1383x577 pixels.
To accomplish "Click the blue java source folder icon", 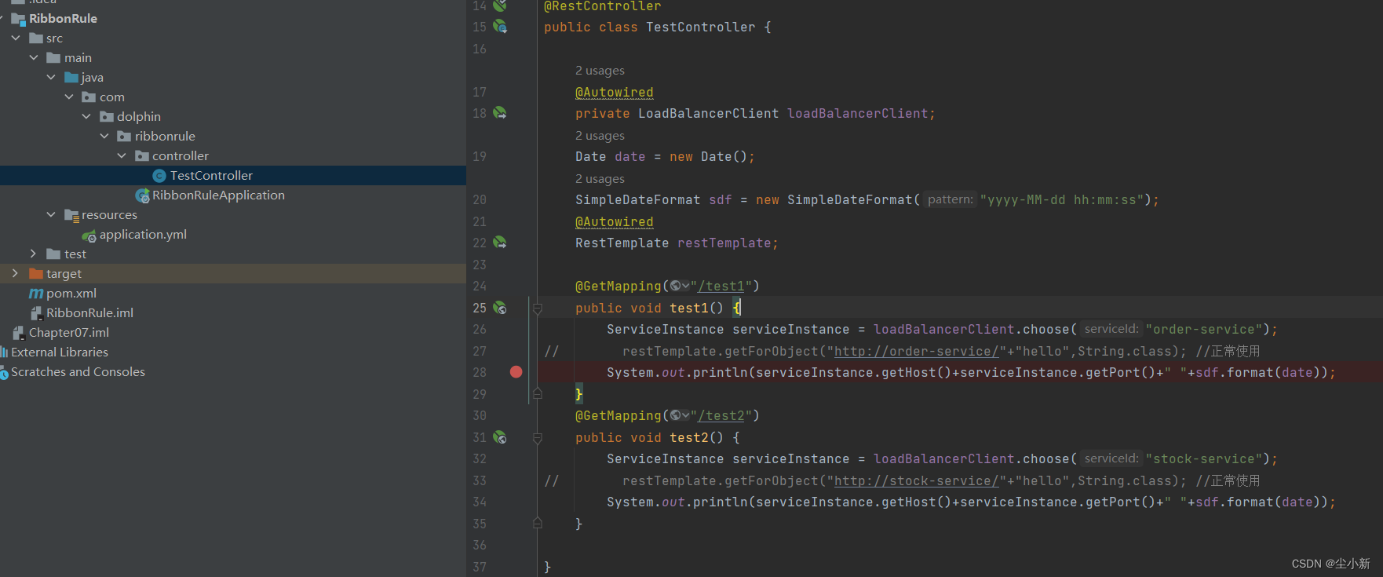I will [71, 78].
